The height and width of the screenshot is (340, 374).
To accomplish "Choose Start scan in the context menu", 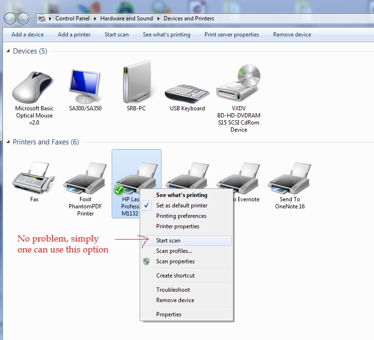I will click(x=186, y=241).
